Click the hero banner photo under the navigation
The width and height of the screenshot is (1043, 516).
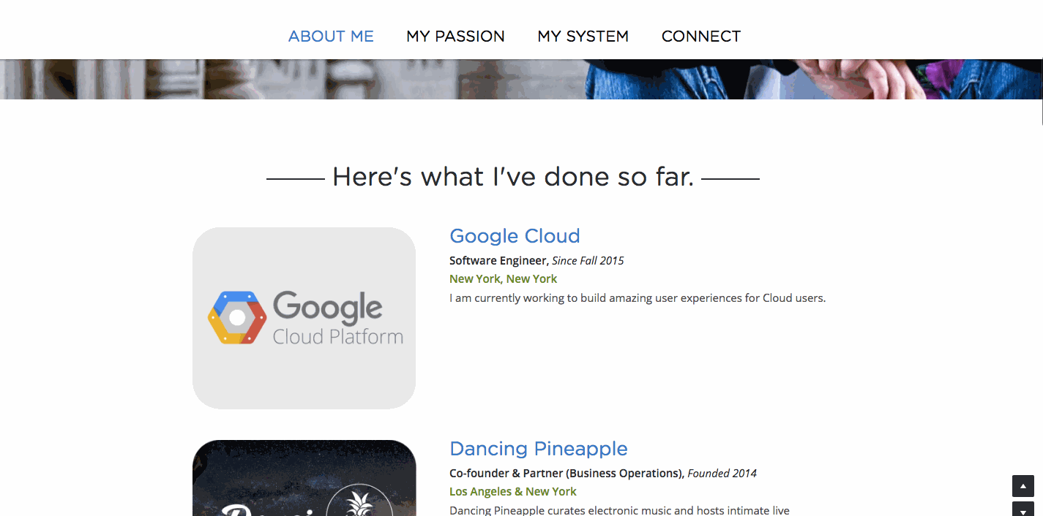[x=521, y=79]
